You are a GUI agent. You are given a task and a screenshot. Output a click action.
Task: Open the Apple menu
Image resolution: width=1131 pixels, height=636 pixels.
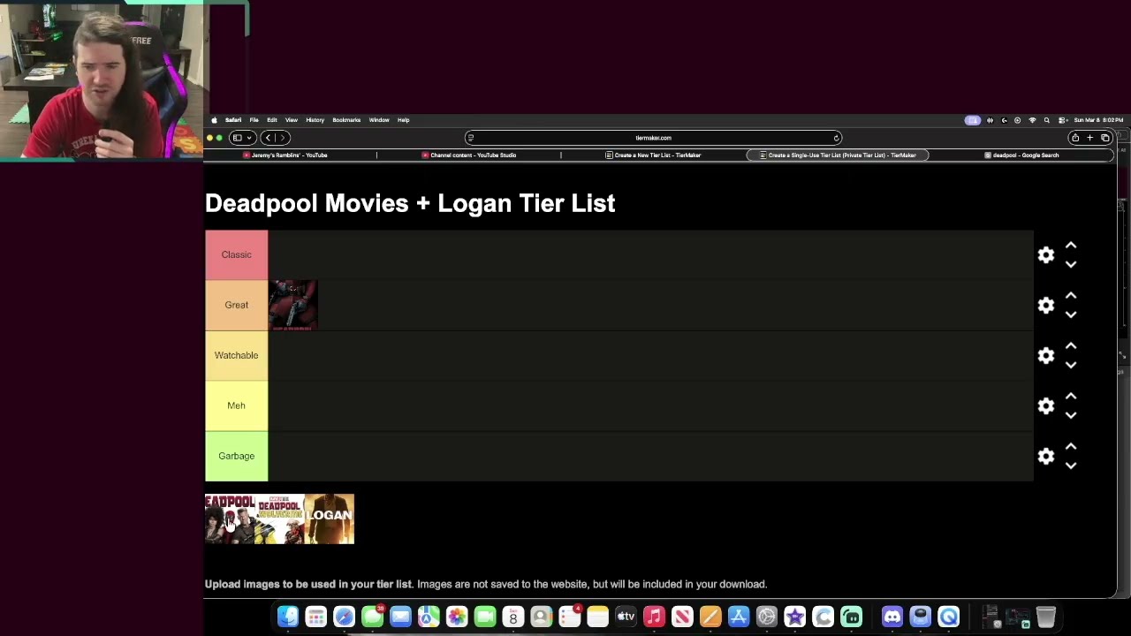pyautogui.click(x=214, y=120)
